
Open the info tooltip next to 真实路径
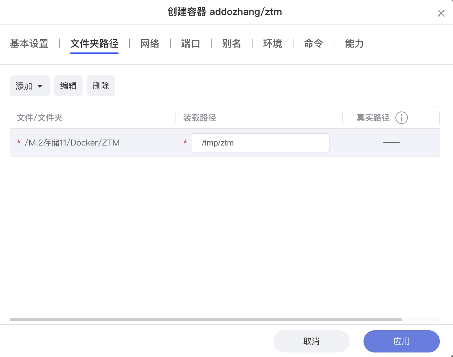pyautogui.click(x=401, y=118)
